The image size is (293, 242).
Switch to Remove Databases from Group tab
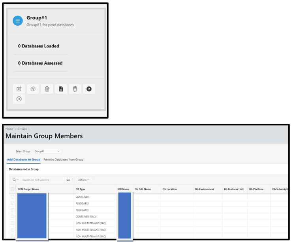click(x=64, y=159)
